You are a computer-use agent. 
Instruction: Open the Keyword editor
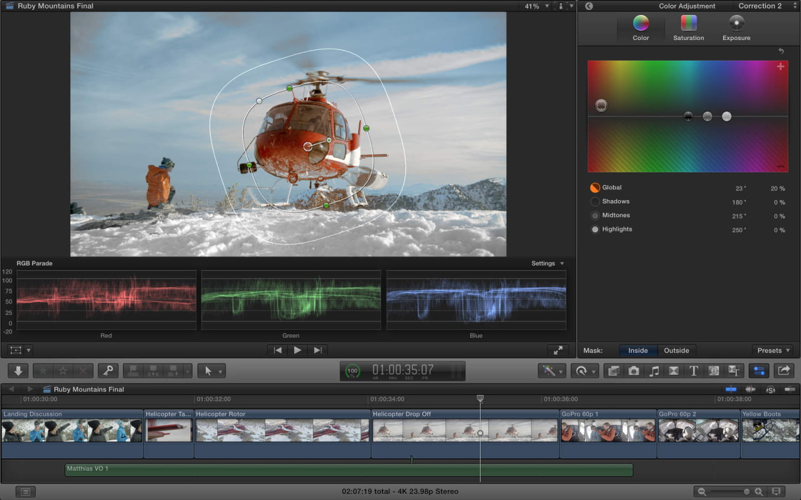tap(108, 371)
